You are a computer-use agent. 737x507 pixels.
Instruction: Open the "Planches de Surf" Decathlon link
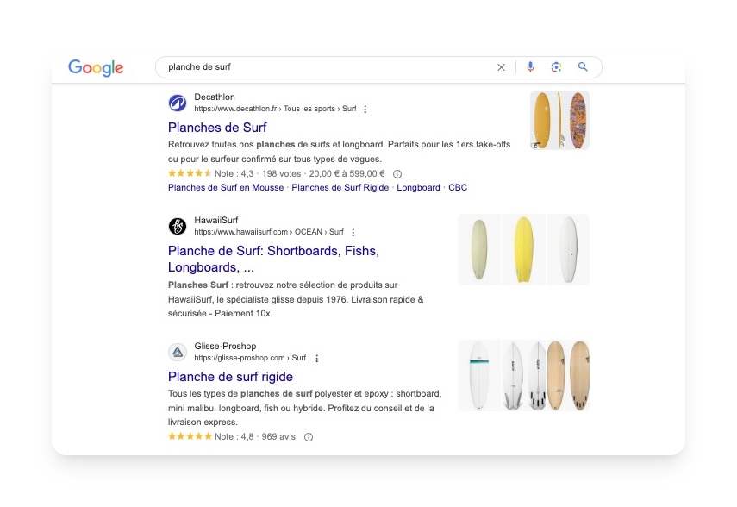(217, 128)
